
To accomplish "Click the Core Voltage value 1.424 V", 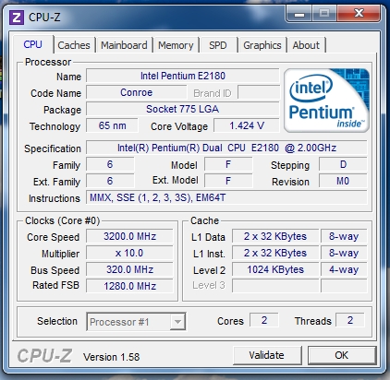I will (x=247, y=125).
